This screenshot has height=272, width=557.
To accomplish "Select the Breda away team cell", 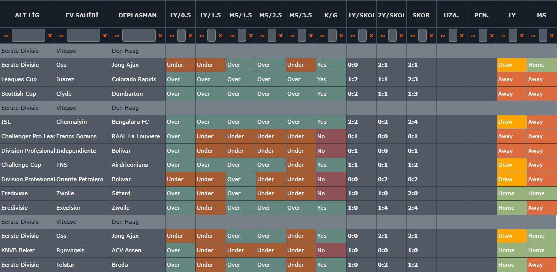I will 138,265.
